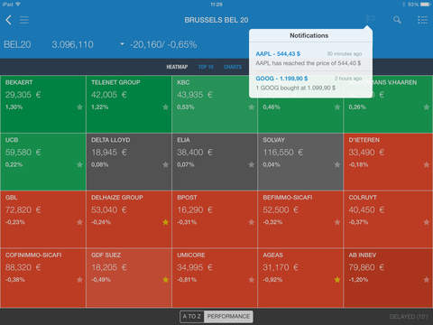This screenshot has height=325, width=433.
Task: Check the battery indicator in status bar
Action: [426, 5]
